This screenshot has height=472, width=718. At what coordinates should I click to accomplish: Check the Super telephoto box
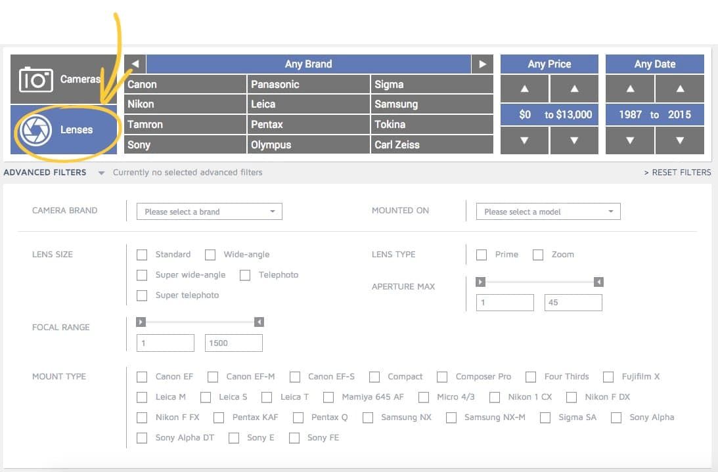tap(142, 295)
